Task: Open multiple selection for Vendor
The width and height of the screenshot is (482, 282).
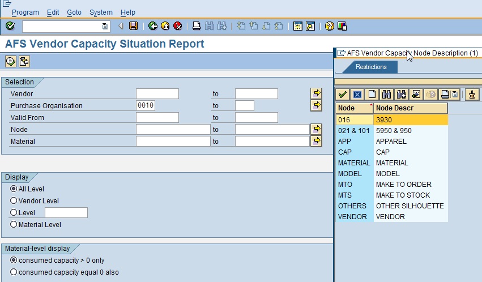Action: [x=316, y=93]
